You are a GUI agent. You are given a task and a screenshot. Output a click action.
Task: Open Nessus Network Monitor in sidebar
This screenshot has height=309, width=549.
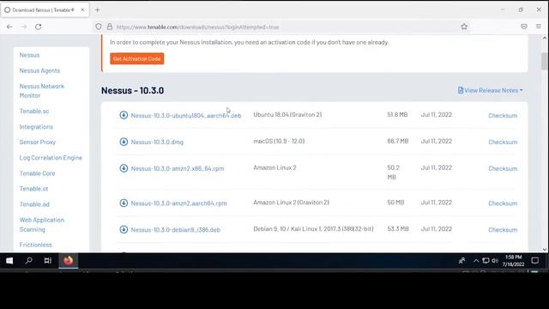click(x=42, y=91)
